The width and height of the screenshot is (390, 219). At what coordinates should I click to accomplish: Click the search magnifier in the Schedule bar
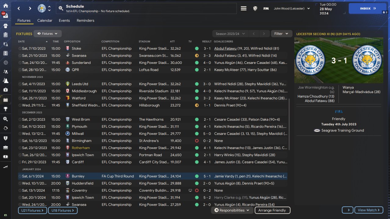click(x=61, y=9)
